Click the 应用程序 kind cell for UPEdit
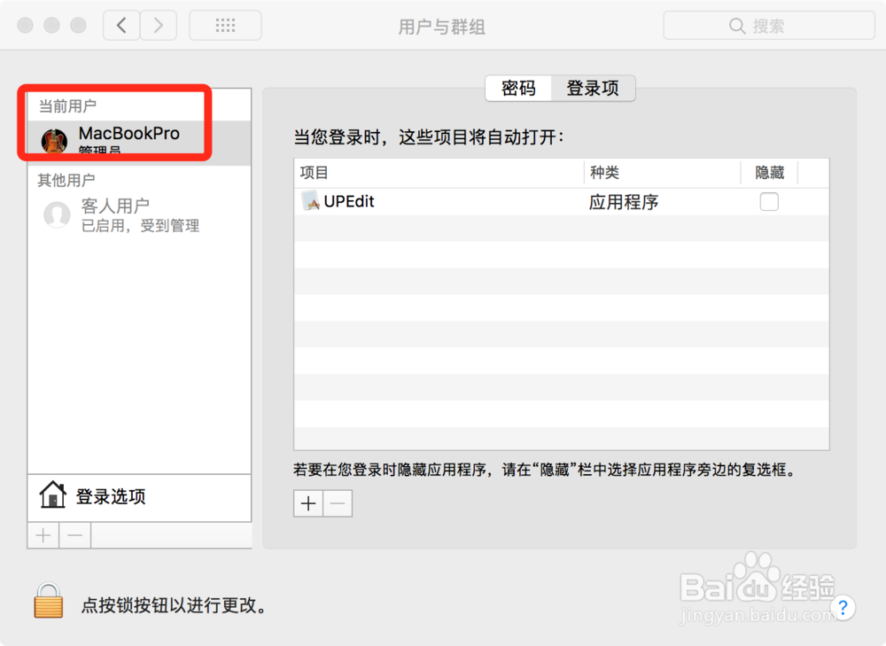The height and width of the screenshot is (646, 886). 623,202
